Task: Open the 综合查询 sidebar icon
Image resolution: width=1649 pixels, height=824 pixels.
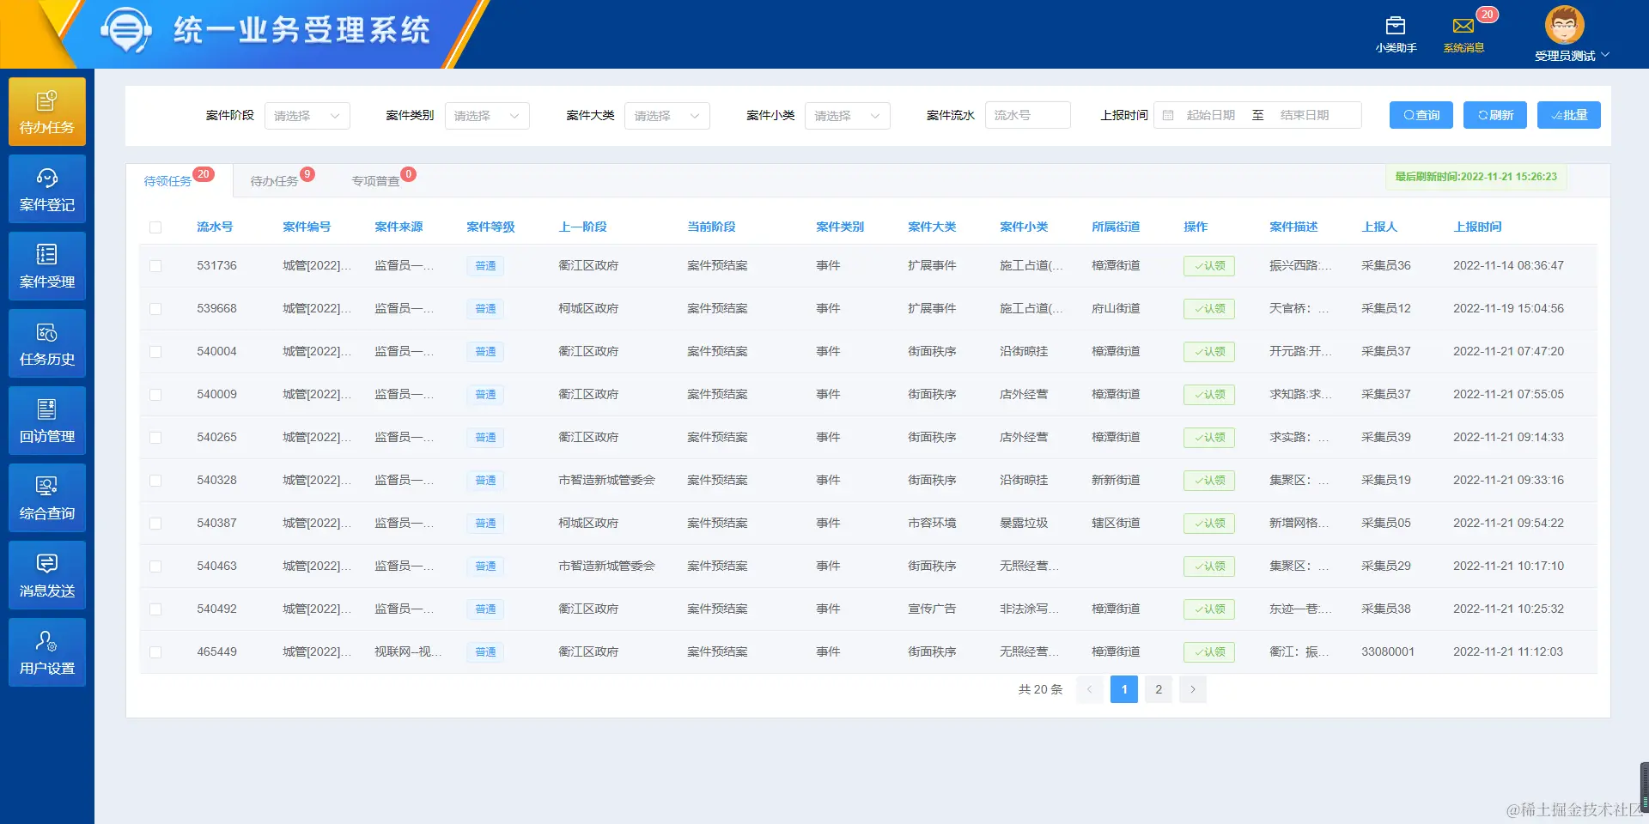Action: click(47, 498)
